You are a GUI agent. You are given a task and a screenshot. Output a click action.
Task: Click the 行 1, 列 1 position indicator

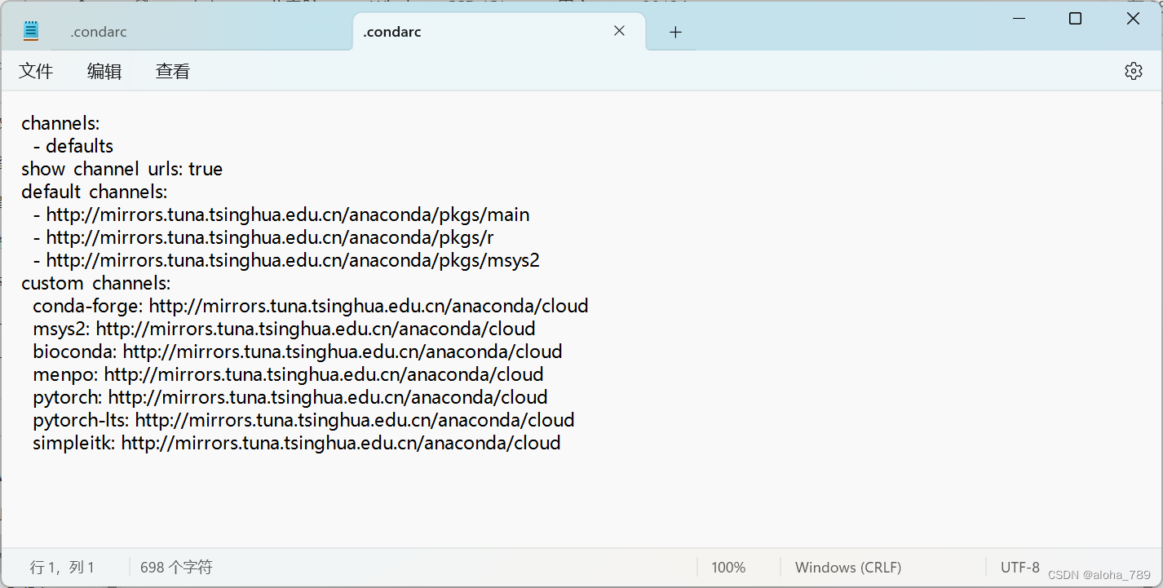click(x=63, y=568)
